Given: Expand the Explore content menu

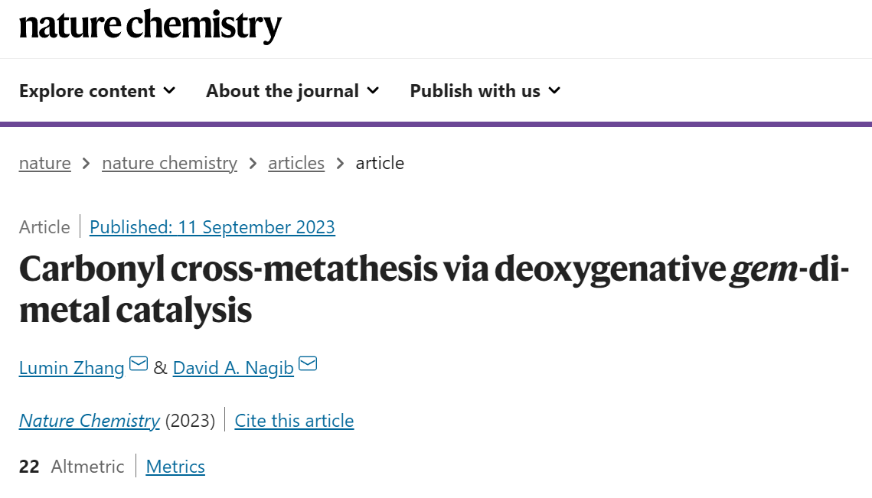Looking at the screenshot, I should click(x=97, y=90).
